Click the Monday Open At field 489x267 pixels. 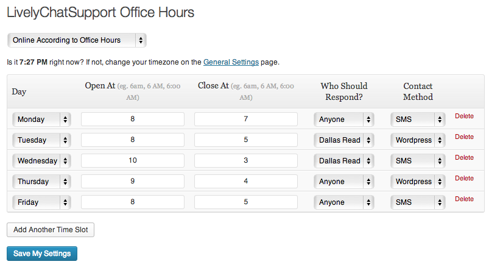click(x=133, y=119)
